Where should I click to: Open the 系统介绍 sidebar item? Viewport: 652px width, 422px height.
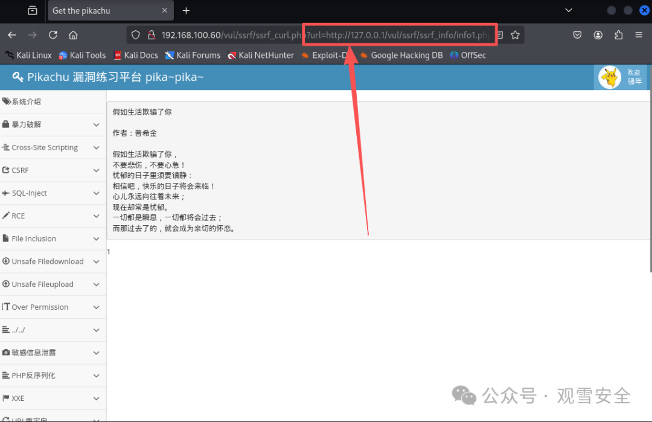pos(53,101)
